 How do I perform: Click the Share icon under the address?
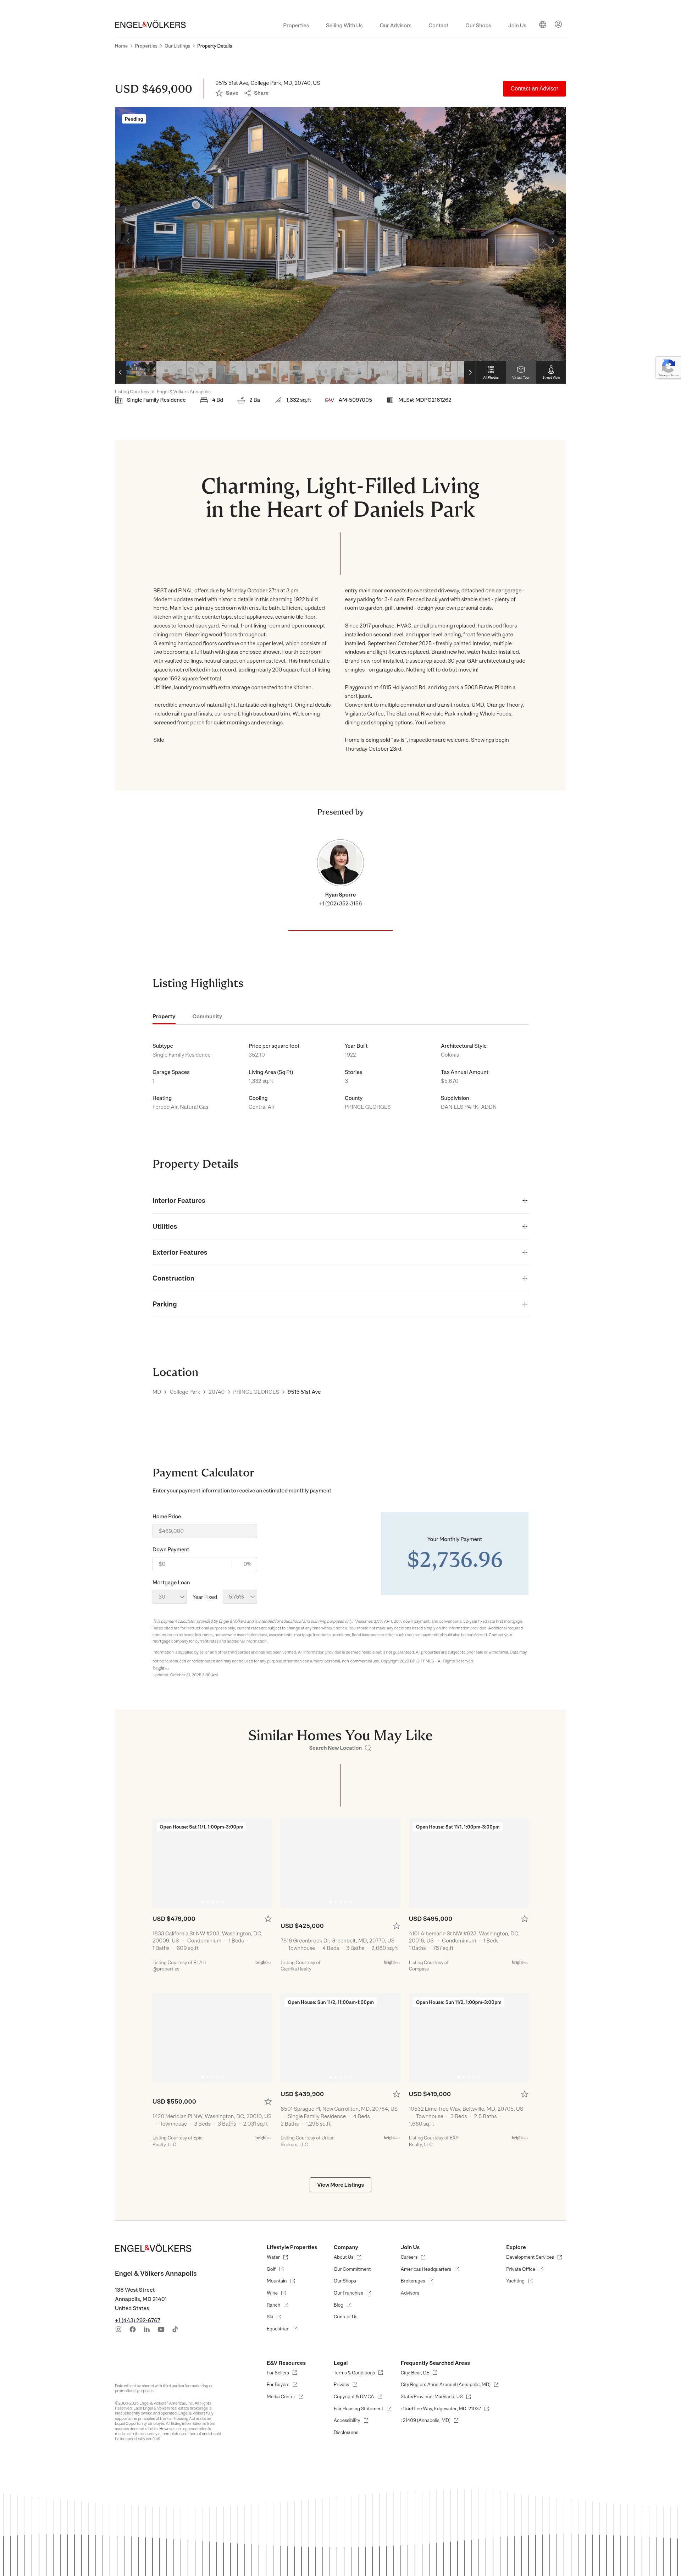click(248, 93)
